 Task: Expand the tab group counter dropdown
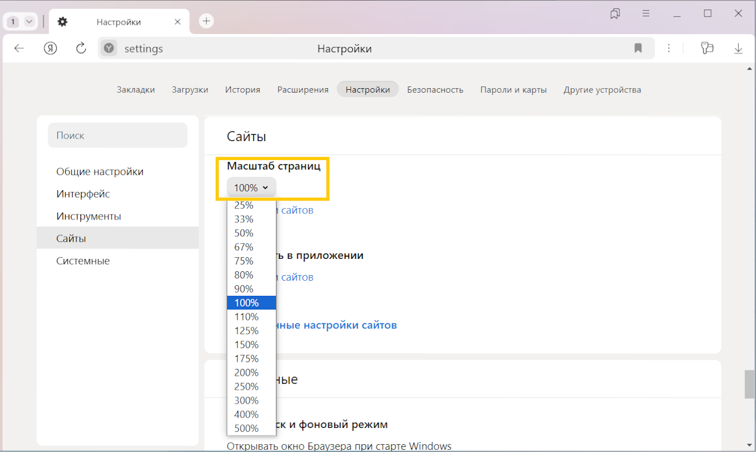(29, 22)
